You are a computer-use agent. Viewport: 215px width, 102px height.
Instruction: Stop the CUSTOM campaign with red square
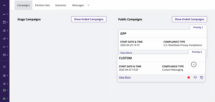(x=189, y=78)
